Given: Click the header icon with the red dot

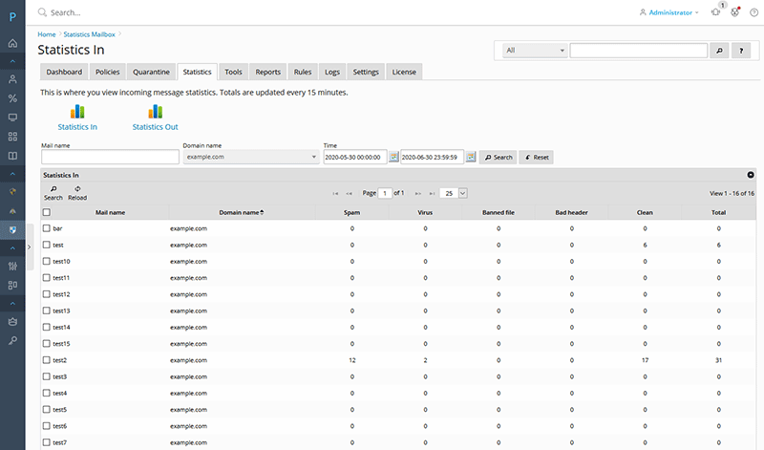Looking at the screenshot, I should point(734,12).
